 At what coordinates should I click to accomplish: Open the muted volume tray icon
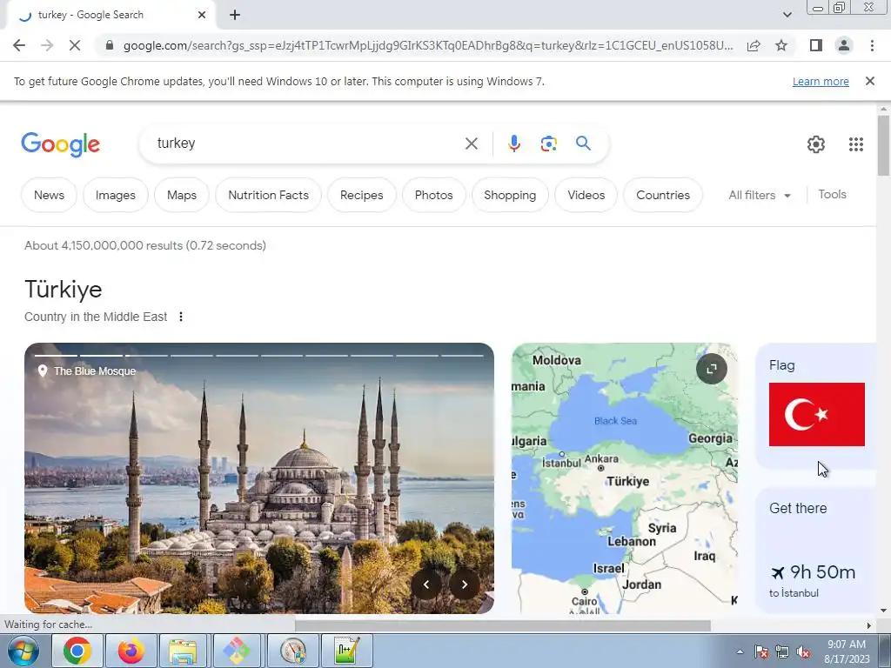tap(803, 652)
